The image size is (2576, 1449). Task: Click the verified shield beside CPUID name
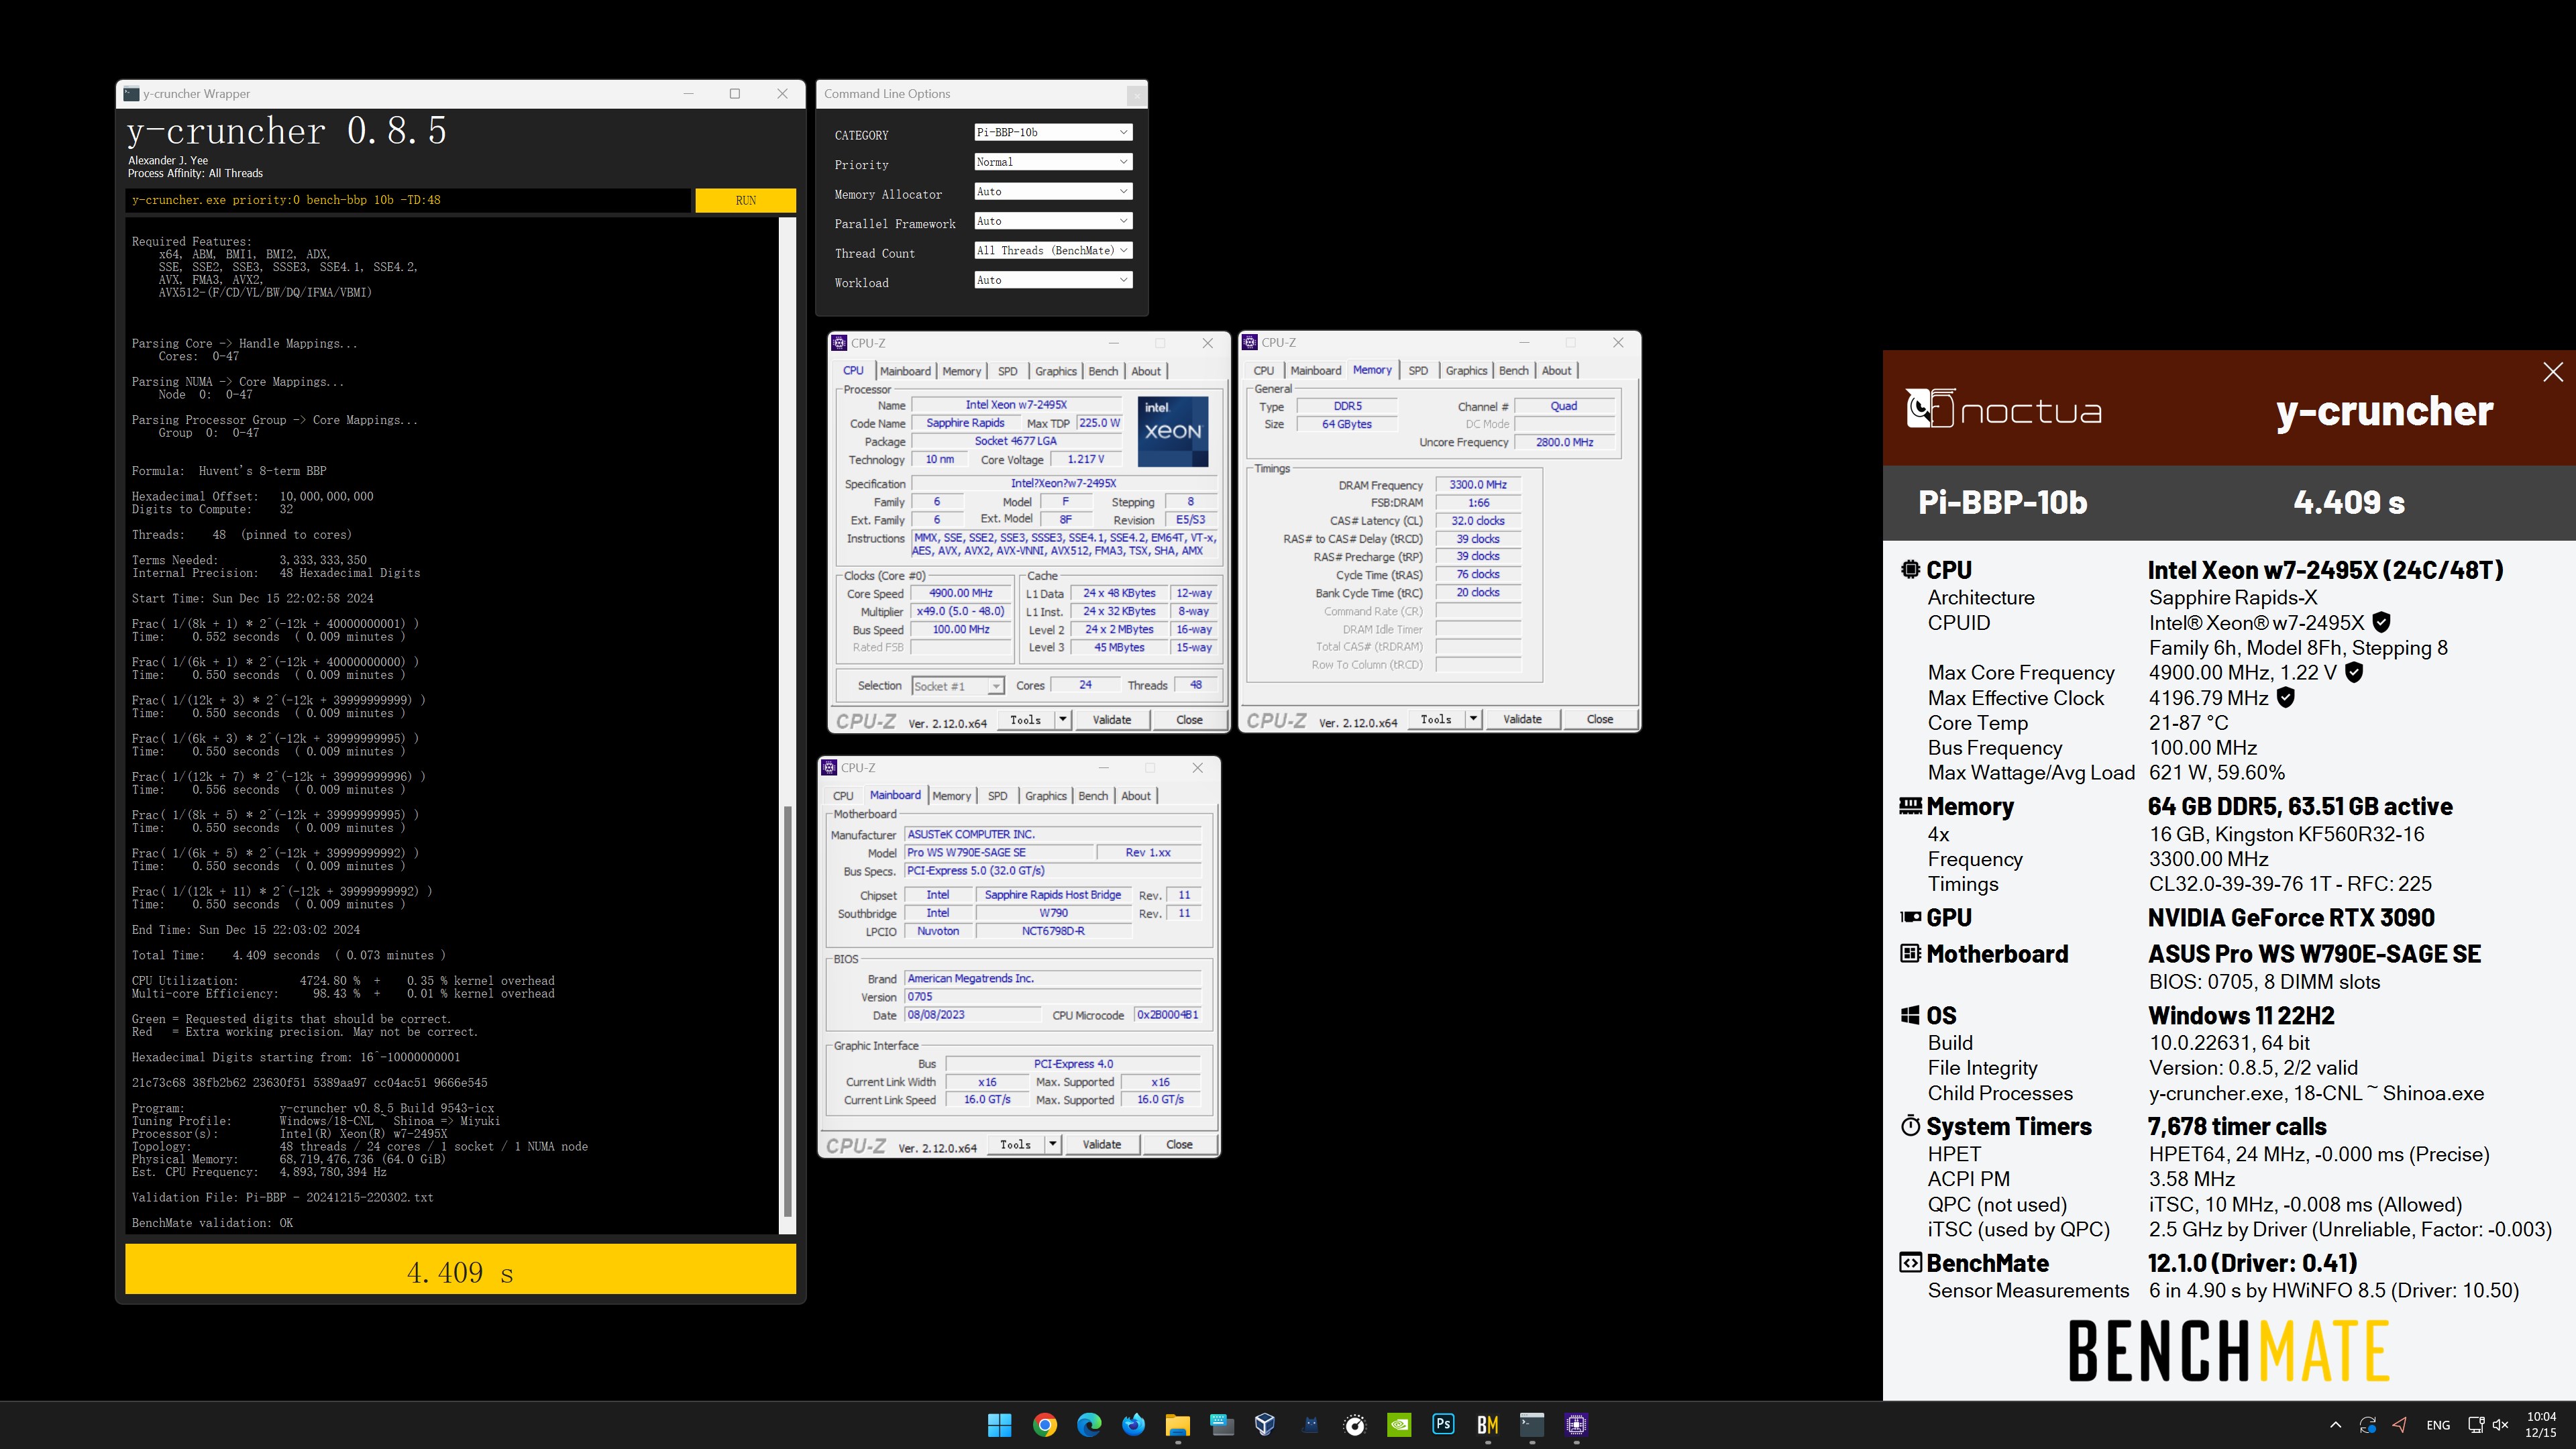[2381, 622]
